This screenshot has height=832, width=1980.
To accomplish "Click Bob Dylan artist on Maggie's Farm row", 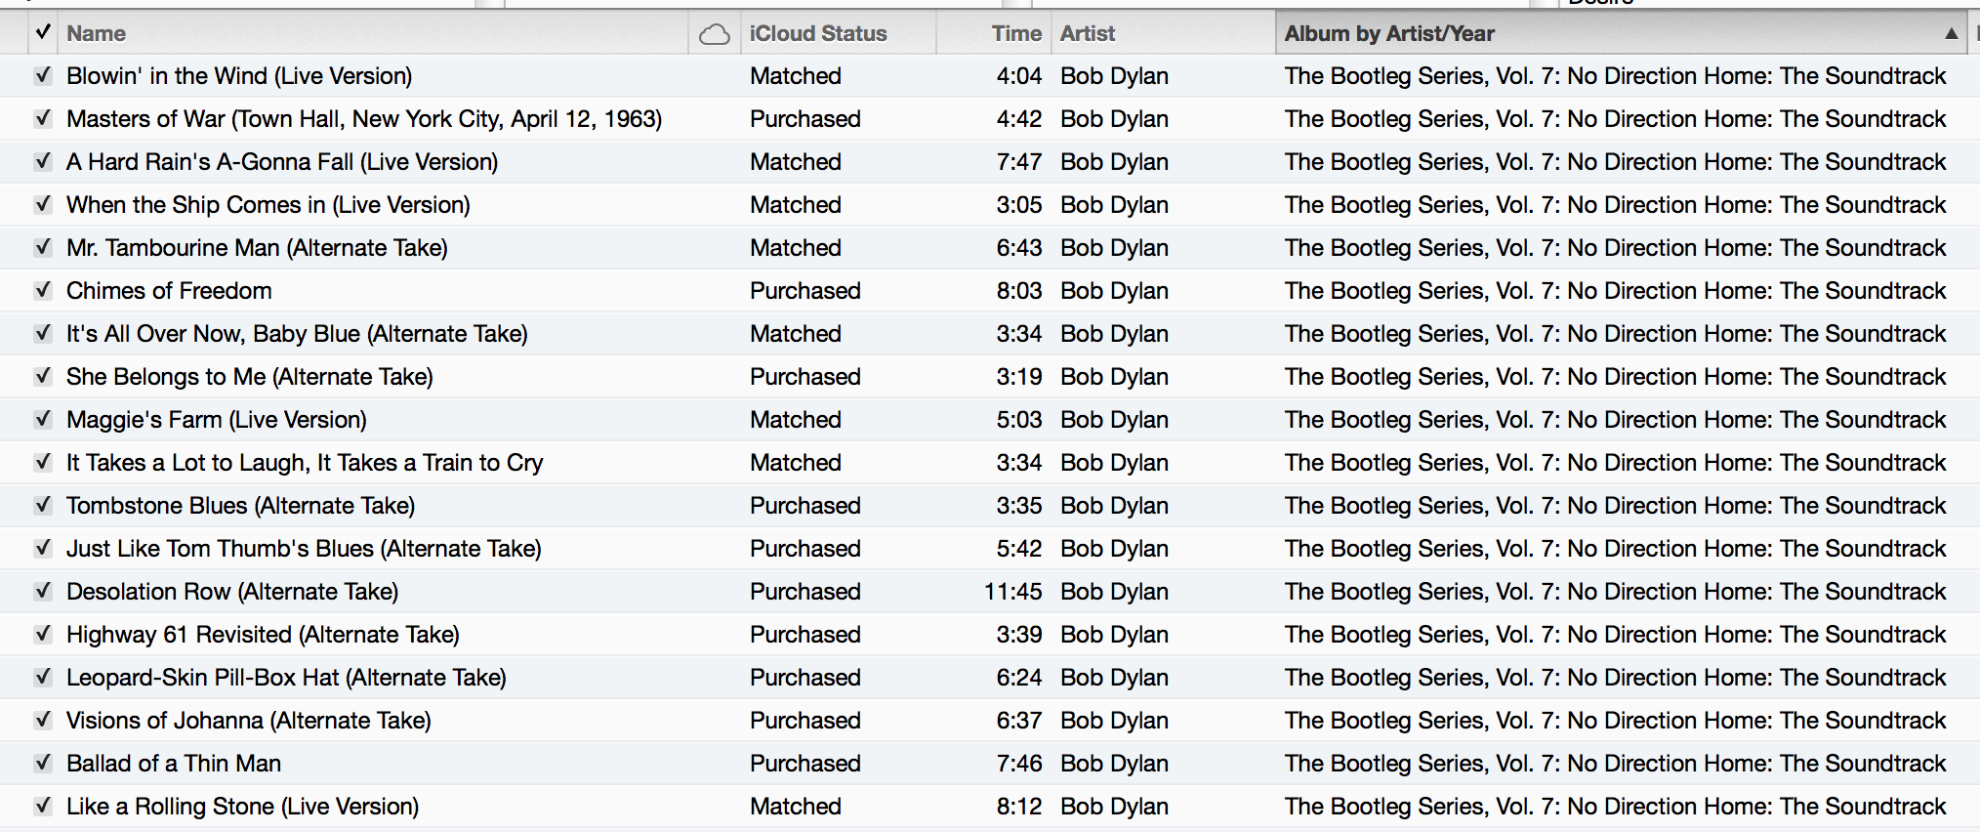I will [1114, 420].
